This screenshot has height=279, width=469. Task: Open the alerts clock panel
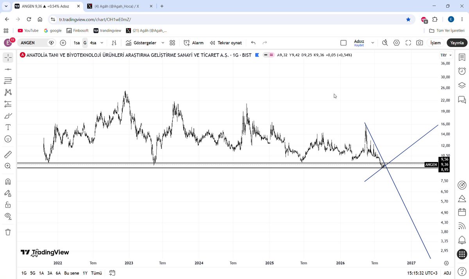pos(462,71)
